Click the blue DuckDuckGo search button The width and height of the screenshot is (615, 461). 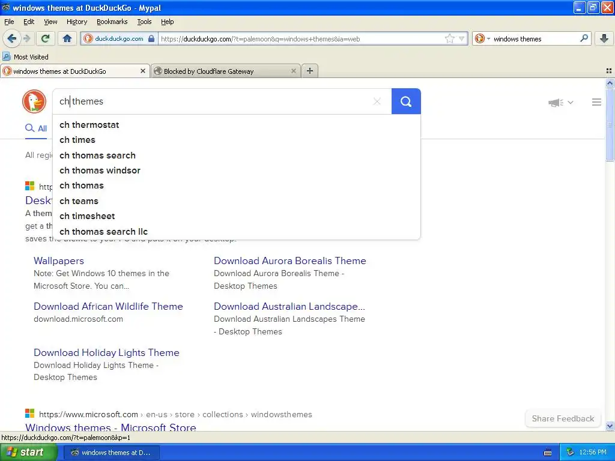(x=406, y=101)
